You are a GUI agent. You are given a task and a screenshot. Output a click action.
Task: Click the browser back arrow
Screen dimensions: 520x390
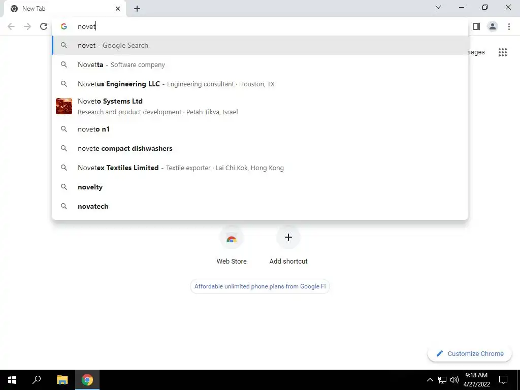pyautogui.click(x=11, y=26)
